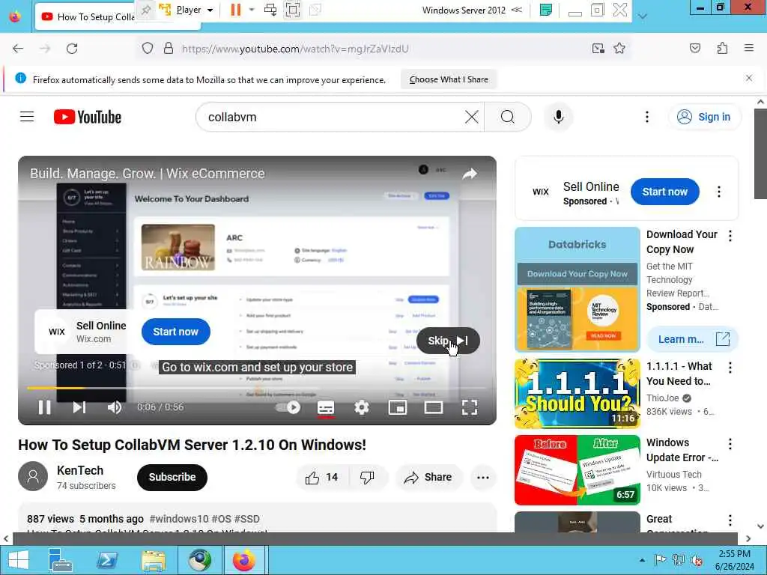Dismiss the Firefox data notification bar

pyautogui.click(x=748, y=78)
